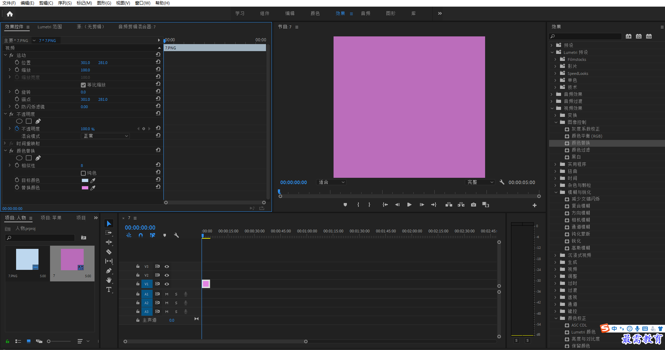Switch to the Color workspace tab
665x350 pixels.
(x=315, y=13)
